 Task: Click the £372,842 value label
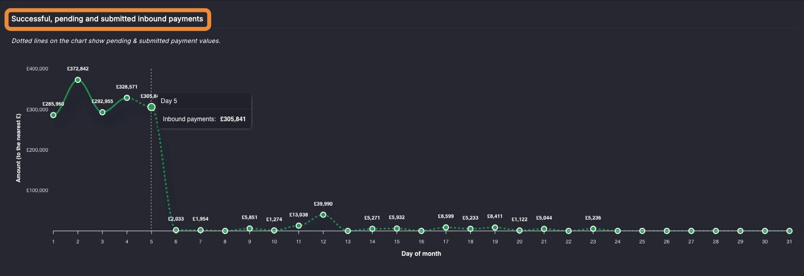78,69
